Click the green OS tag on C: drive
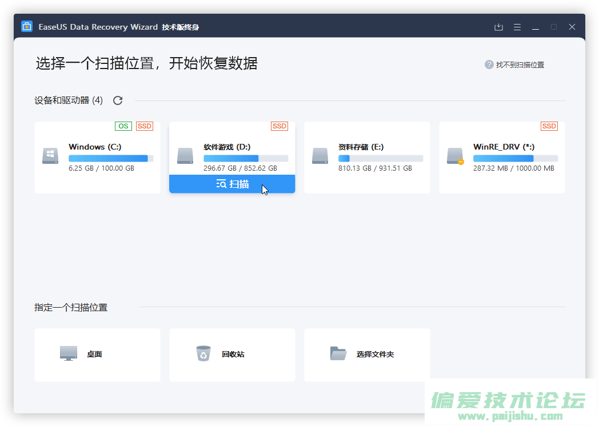 [x=123, y=126]
